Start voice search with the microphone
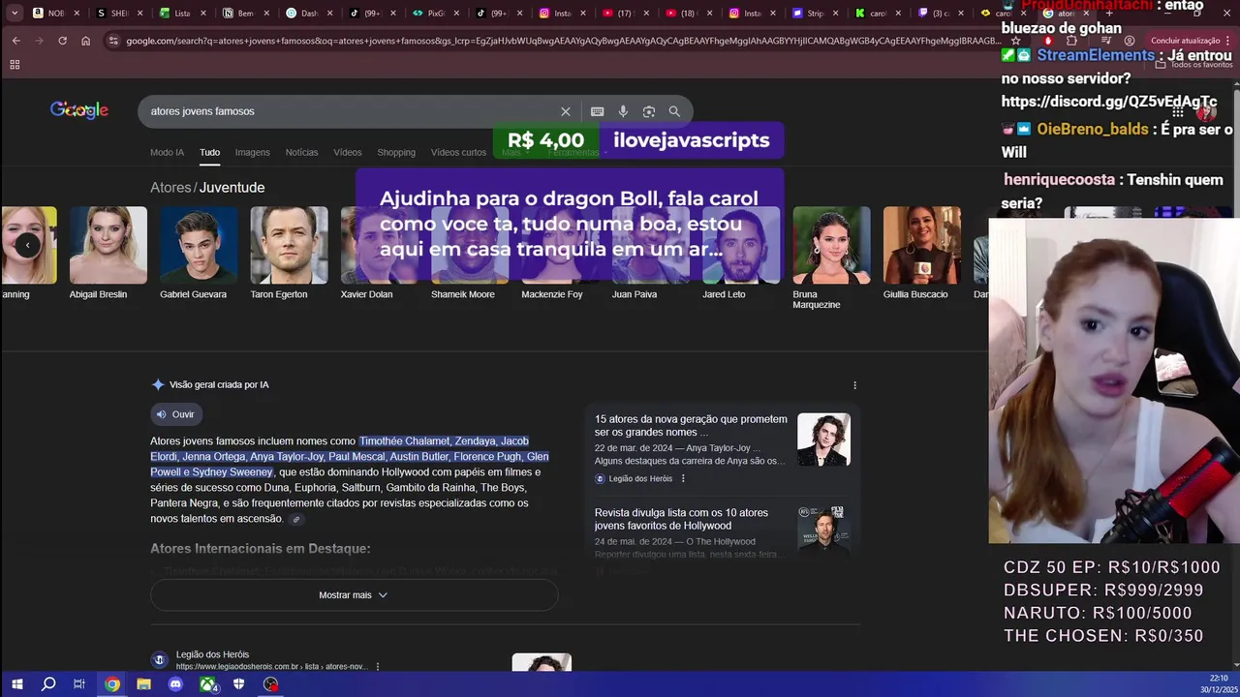The image size is (1240, 697). click(623, 111)
